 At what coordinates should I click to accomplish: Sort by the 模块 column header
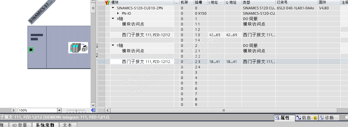[x=143, y=3]
